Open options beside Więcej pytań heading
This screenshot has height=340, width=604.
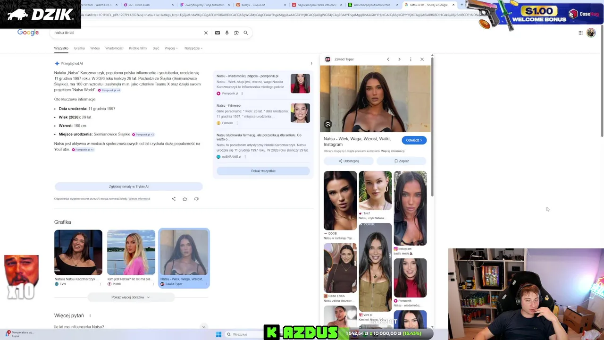(x=90, y=315)
